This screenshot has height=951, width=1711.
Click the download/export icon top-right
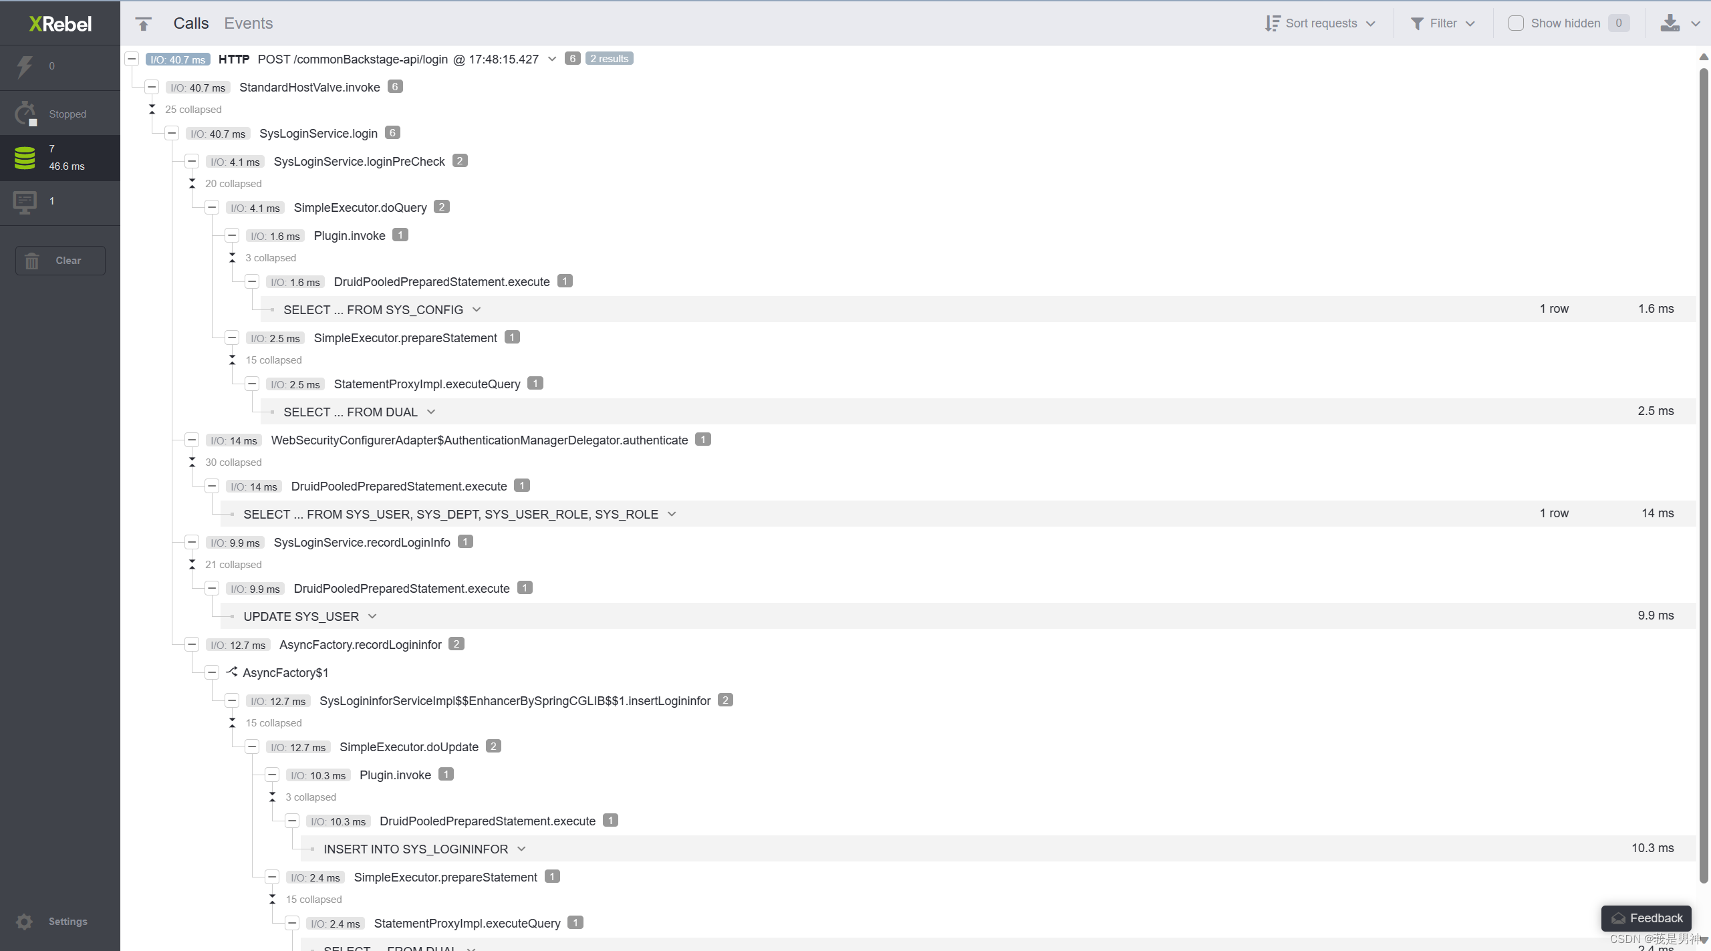pos(1670,23)
